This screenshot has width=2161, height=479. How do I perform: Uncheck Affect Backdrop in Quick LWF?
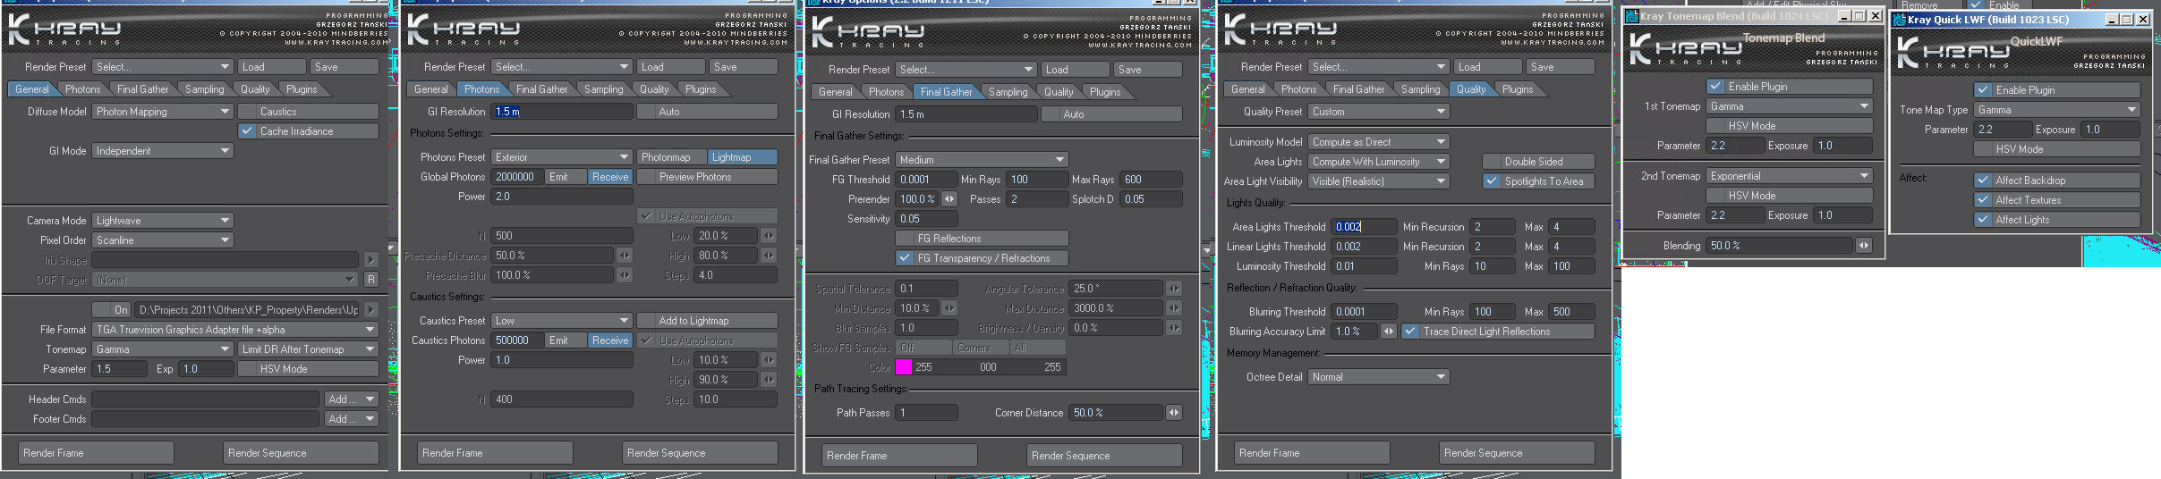tap(1983, 181)
